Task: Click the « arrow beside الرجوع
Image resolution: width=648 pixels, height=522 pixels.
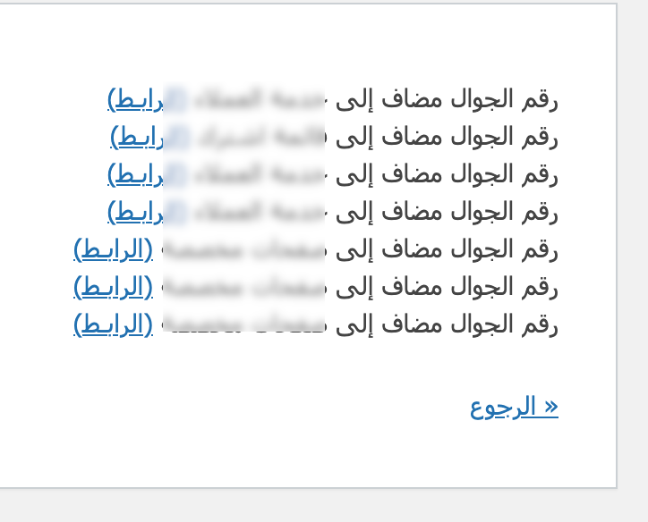Action: point(551,407)
